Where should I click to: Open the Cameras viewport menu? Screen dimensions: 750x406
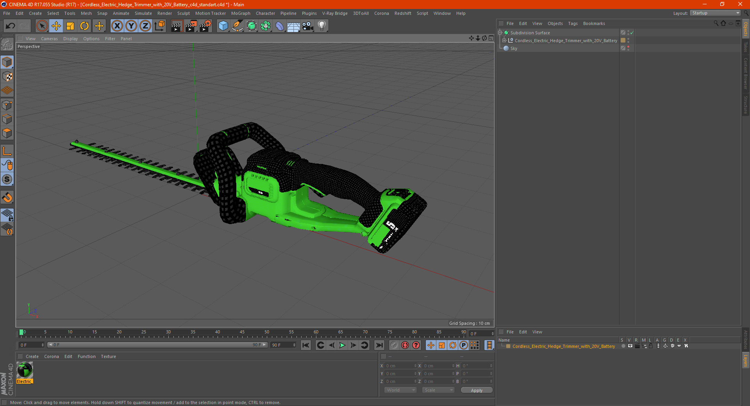[49, 39]
